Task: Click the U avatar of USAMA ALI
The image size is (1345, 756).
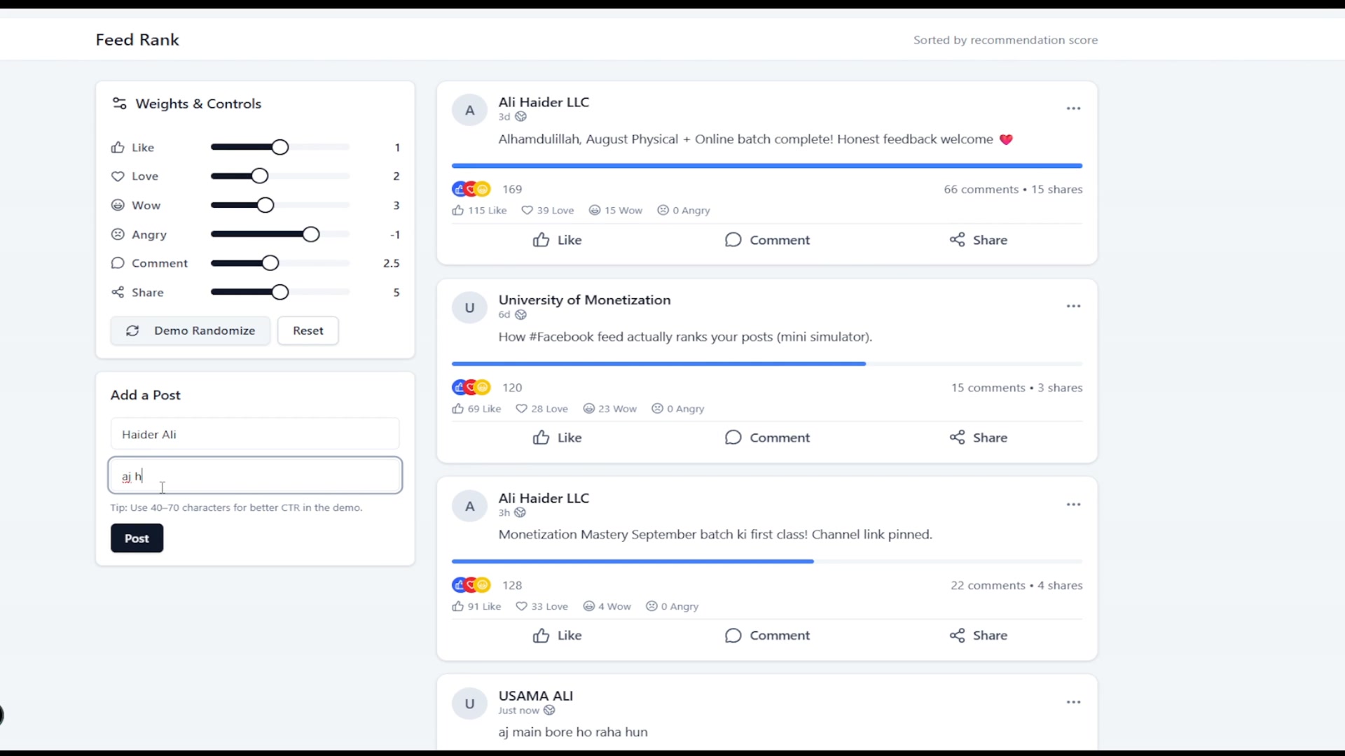Action: coord(469,703)
